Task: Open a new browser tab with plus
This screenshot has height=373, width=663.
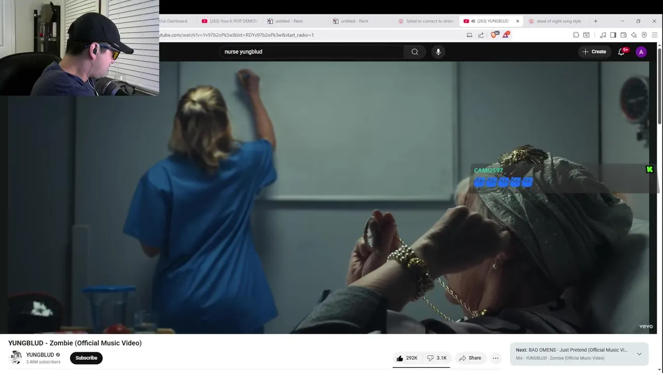Action: 595,21
